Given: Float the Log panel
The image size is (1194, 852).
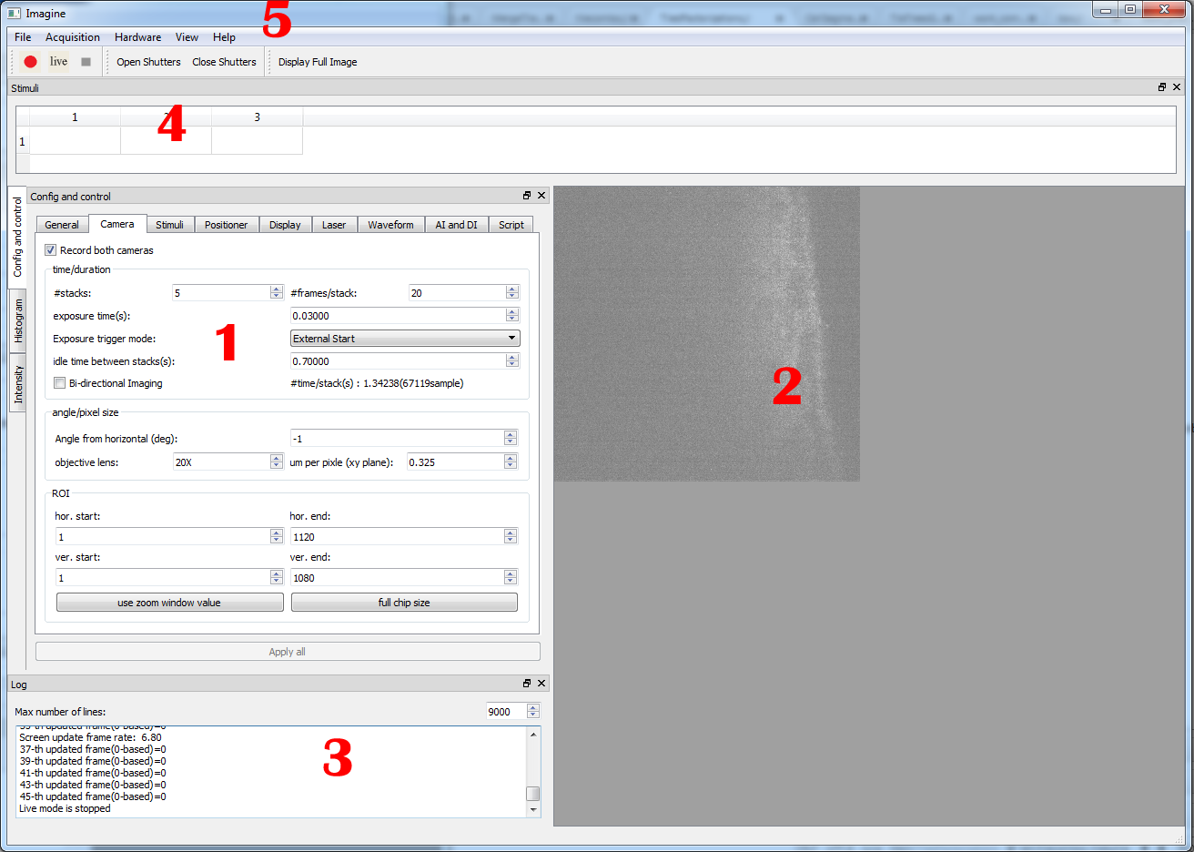Looking at the screenshot, I should click(x=527, y=684).
